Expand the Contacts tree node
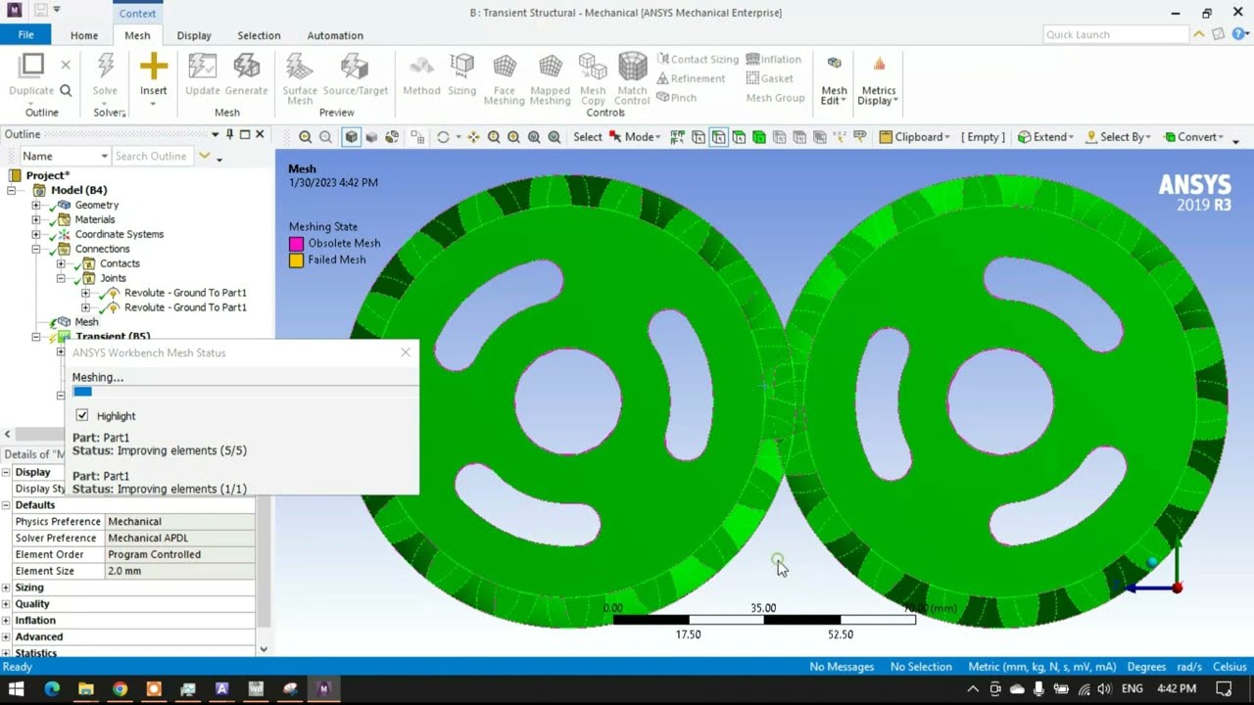 61,263
